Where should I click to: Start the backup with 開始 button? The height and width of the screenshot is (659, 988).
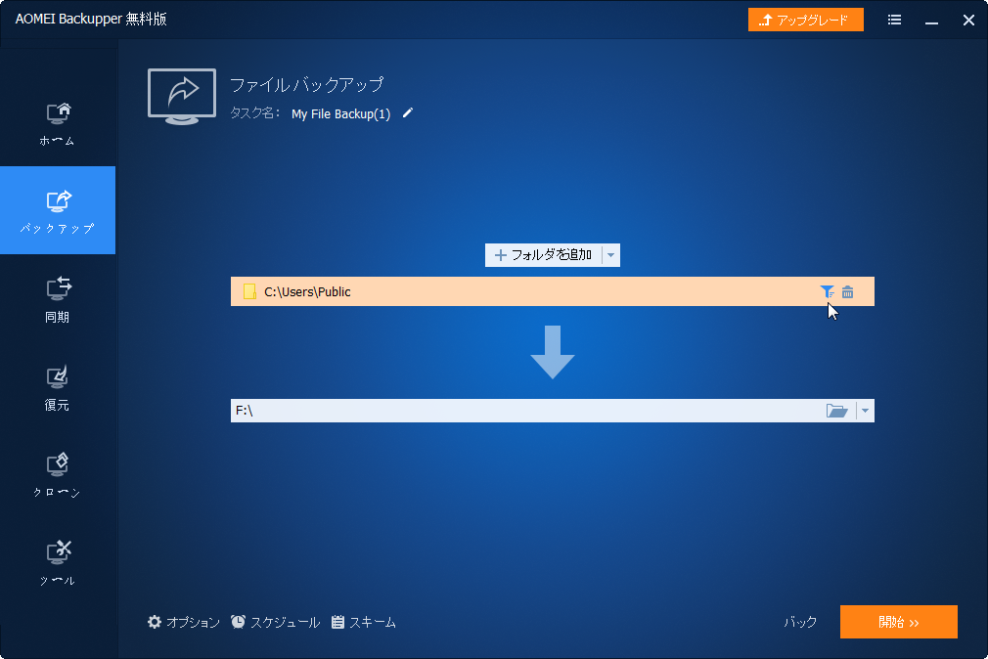(x=899, y=622)
